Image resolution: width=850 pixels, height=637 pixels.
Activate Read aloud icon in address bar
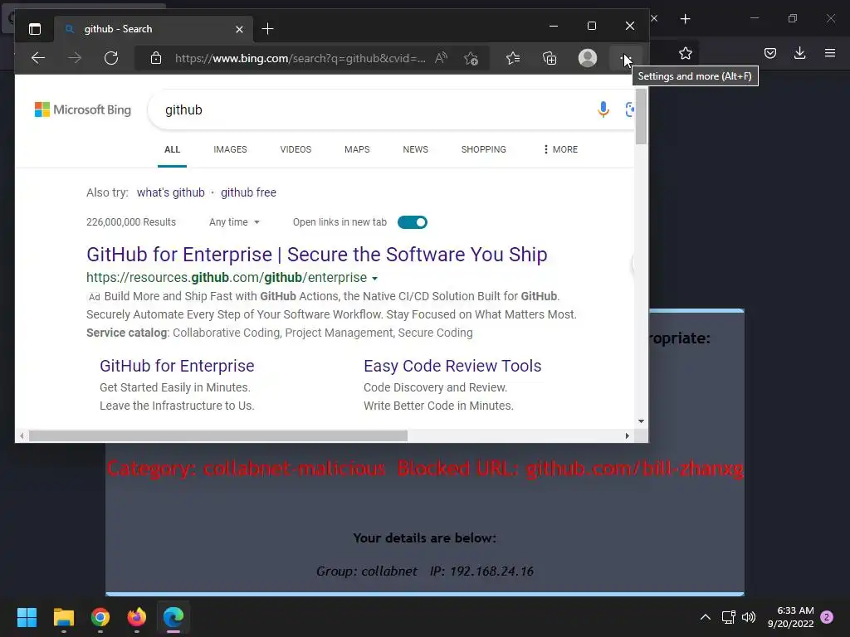click(x=441, y=58)
